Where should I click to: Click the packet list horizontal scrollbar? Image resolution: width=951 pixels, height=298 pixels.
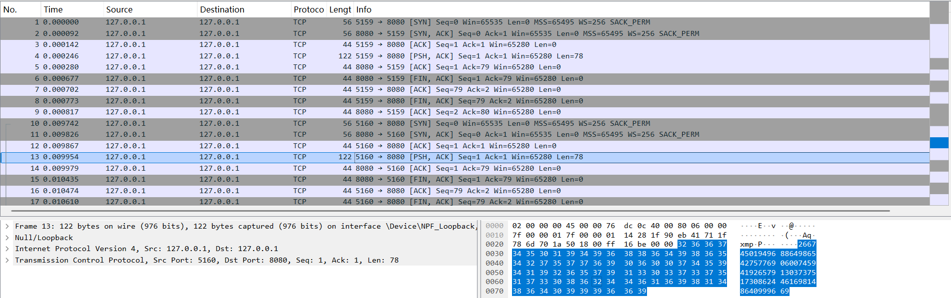tap(450, 211)
